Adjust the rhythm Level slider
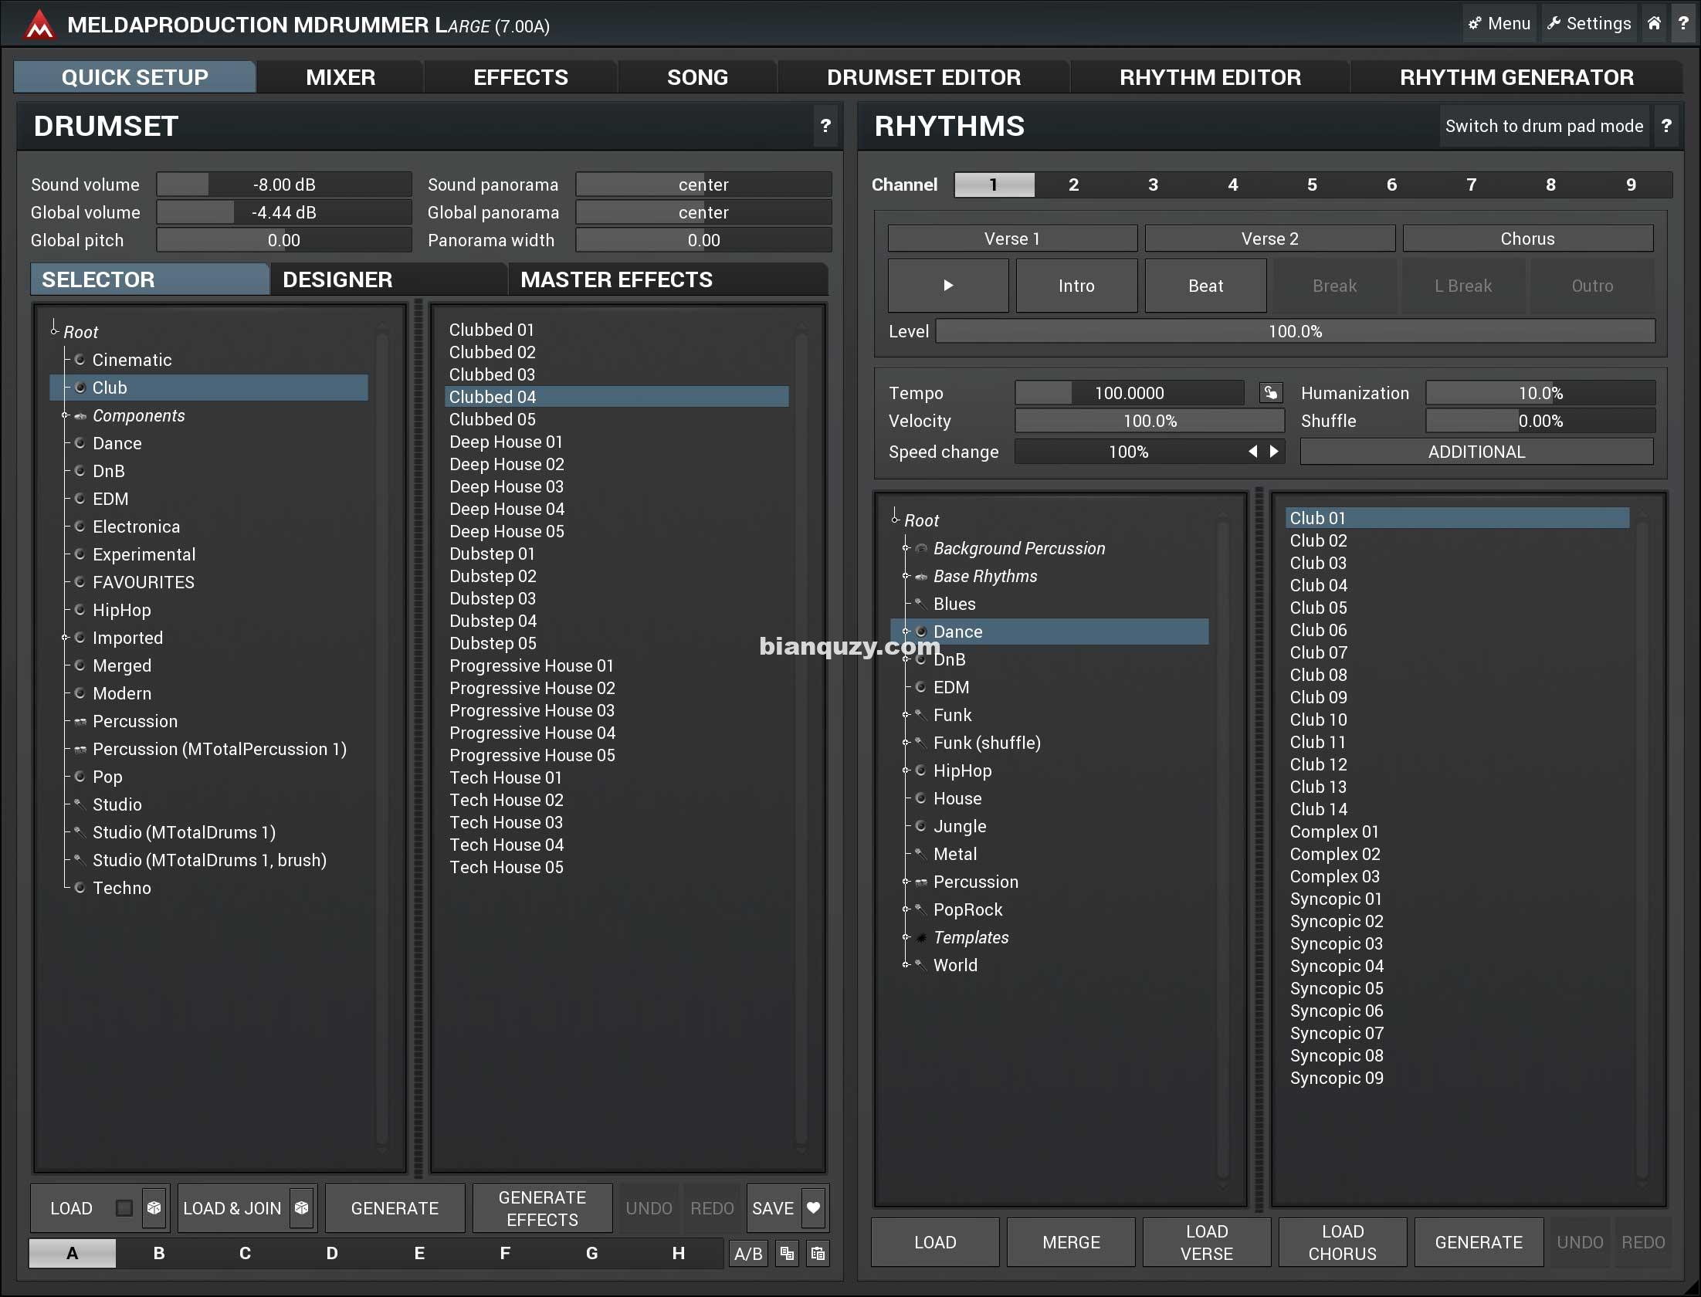 [1295, 331]
